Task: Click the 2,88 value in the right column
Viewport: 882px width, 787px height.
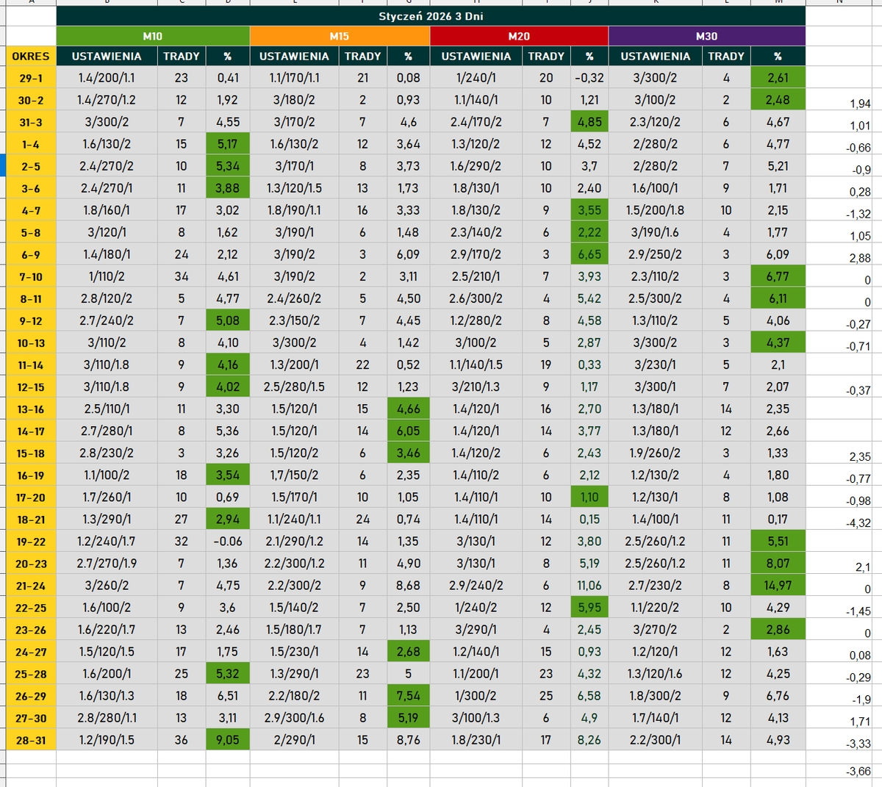Action: [x=858, y=258]
